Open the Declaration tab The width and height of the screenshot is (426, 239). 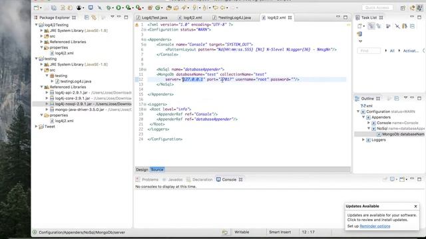(200, 180)
